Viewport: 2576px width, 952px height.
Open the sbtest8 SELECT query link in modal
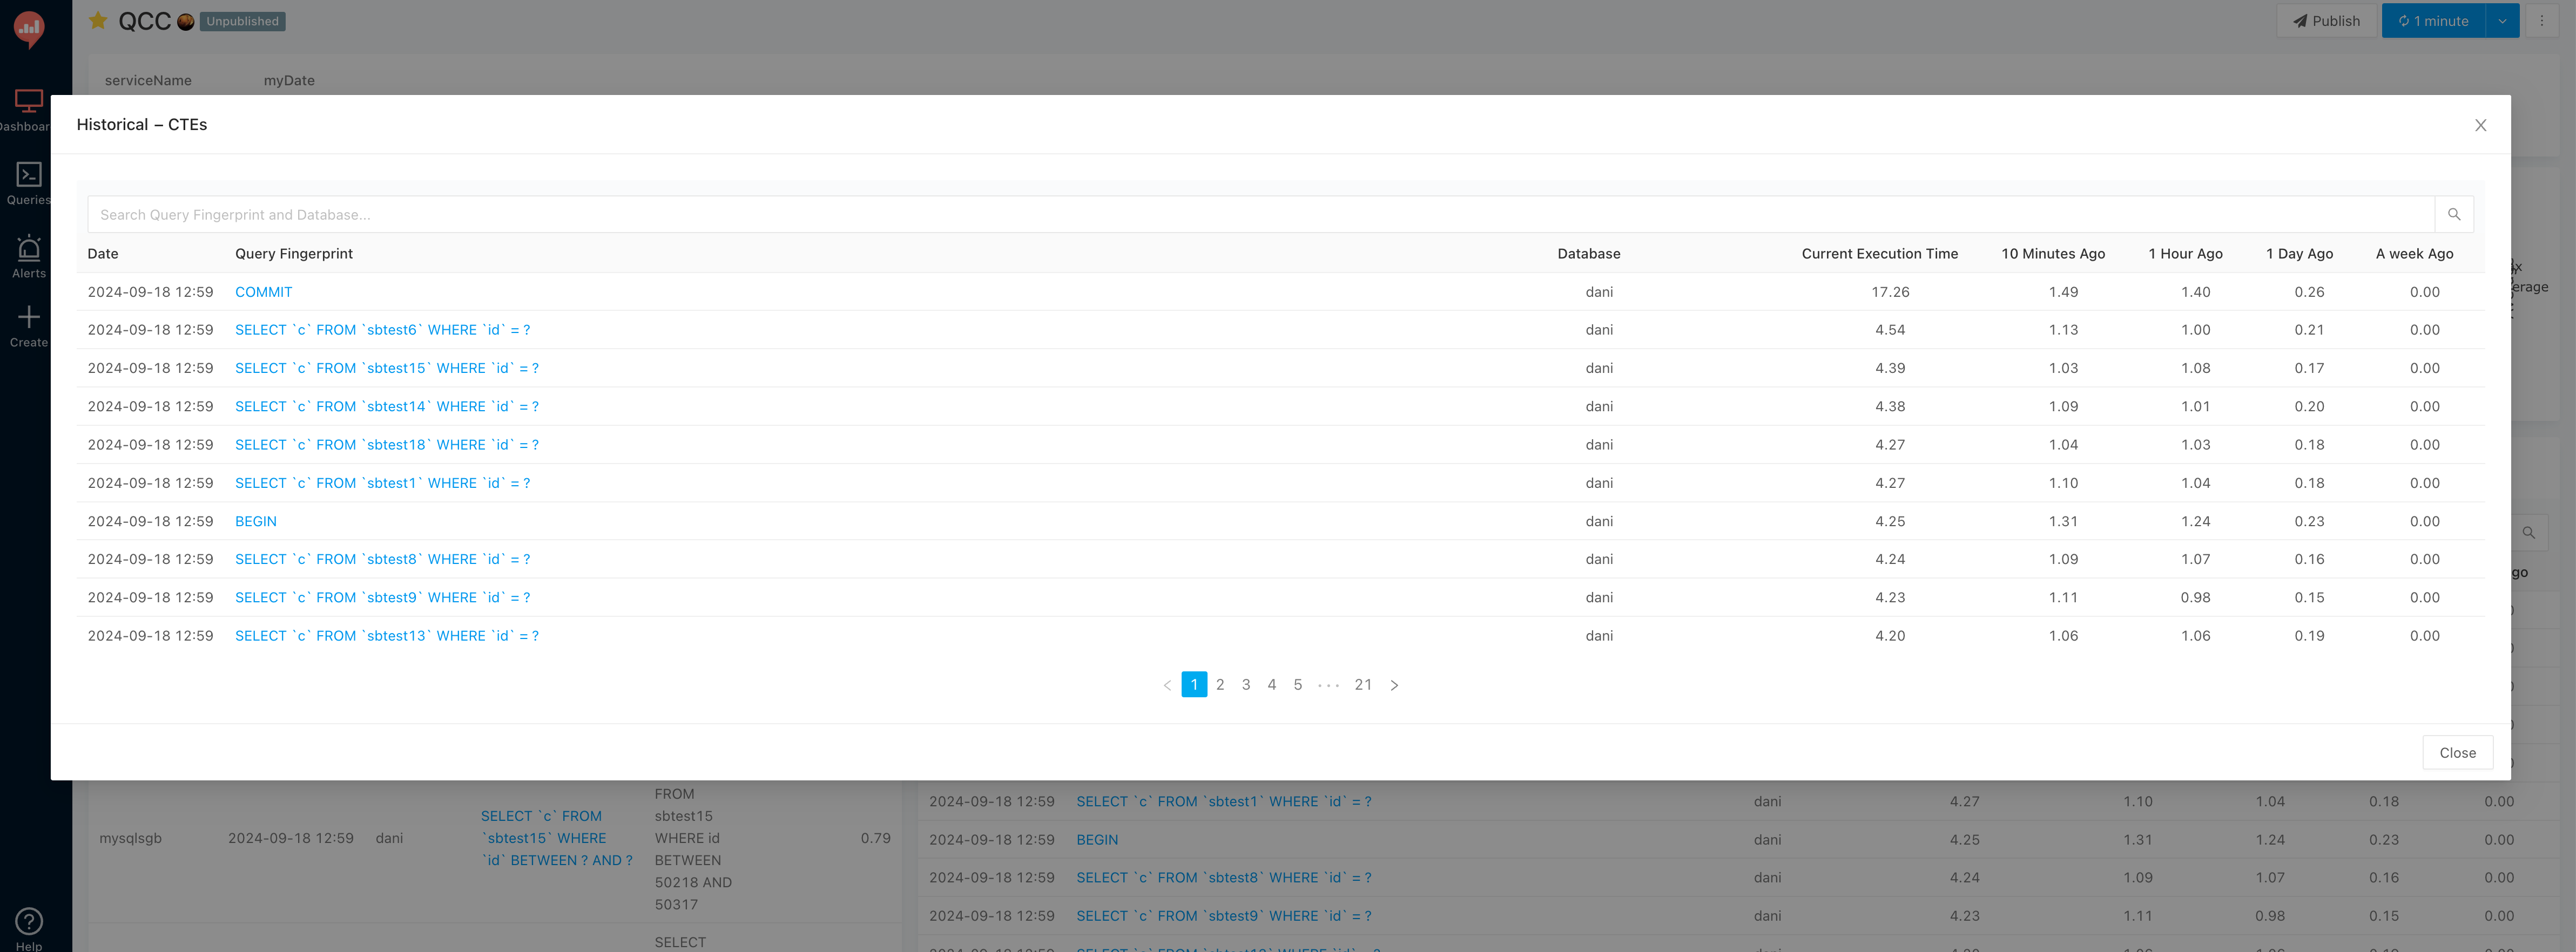coord(383,560)
